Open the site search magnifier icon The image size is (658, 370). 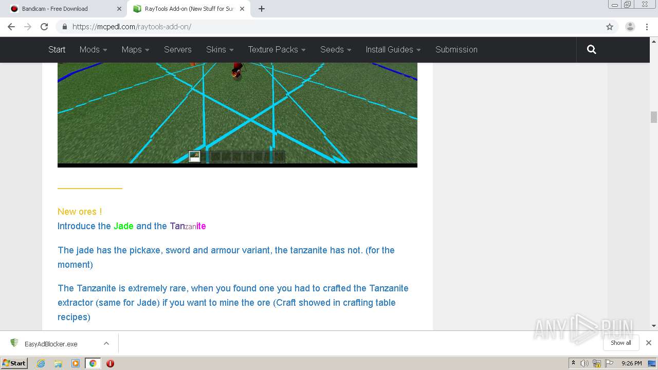point(592,49)
